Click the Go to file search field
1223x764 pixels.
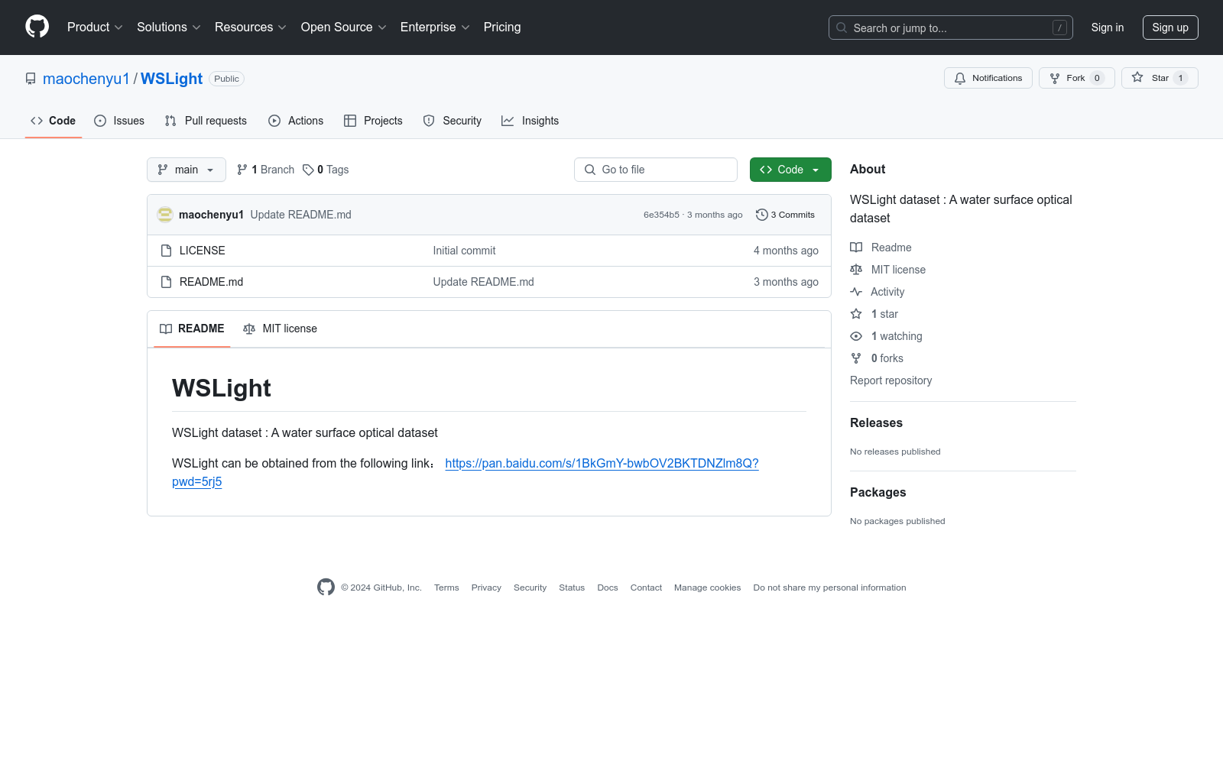(x=656, y=170)
